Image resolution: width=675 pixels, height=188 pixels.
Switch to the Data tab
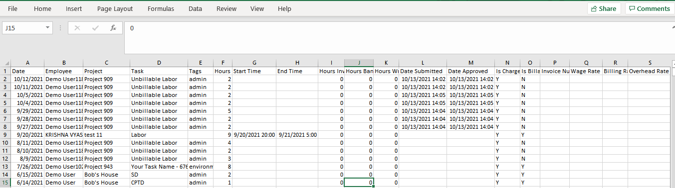click(x=196, y=9)
